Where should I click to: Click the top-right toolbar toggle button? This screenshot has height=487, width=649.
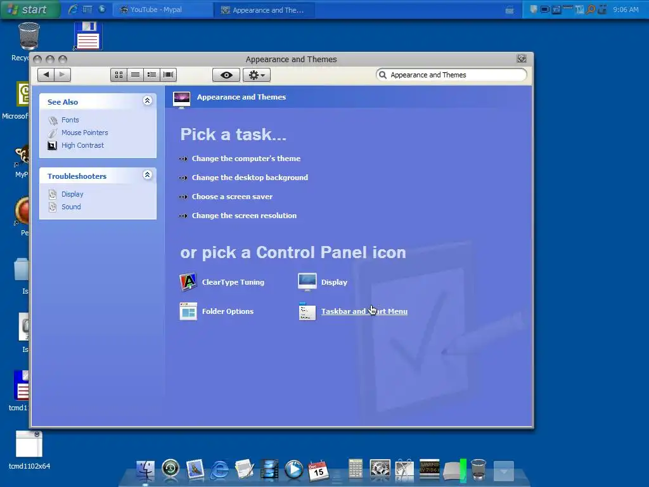coord(522,59)
